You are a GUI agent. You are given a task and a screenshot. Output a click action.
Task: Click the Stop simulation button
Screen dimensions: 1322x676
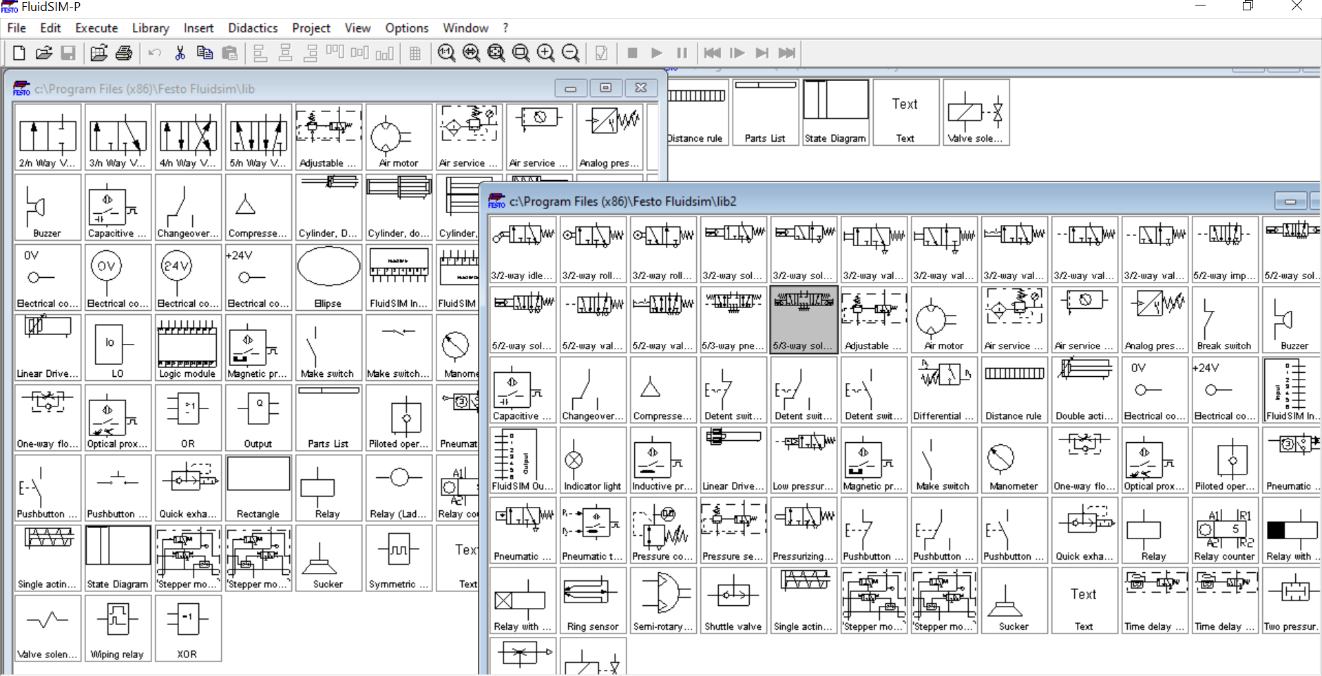[x=632, y=53]
